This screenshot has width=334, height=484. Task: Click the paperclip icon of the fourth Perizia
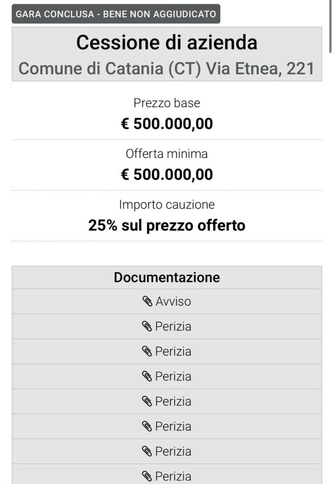coord(147,401)
